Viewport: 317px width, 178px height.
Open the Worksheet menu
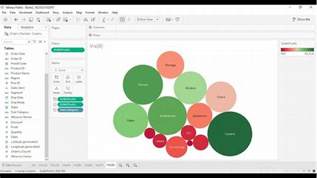click(25, 13)
